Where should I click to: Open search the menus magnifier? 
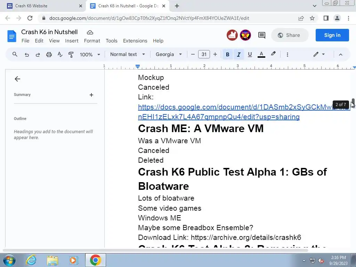[15, 54]
